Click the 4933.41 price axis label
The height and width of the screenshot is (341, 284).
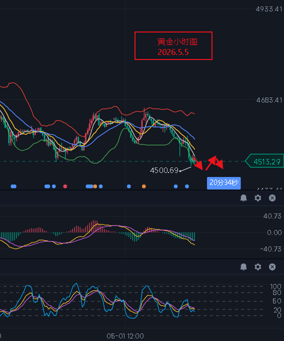(269, 9)
